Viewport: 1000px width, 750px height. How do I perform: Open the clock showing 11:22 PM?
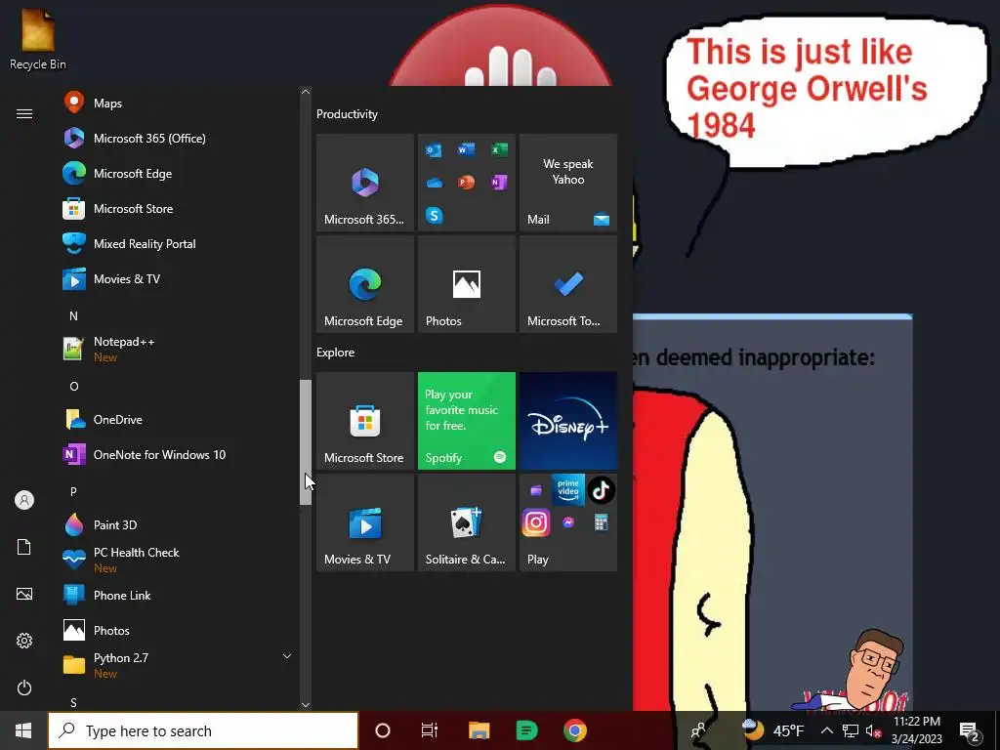[x=917, y=730]
